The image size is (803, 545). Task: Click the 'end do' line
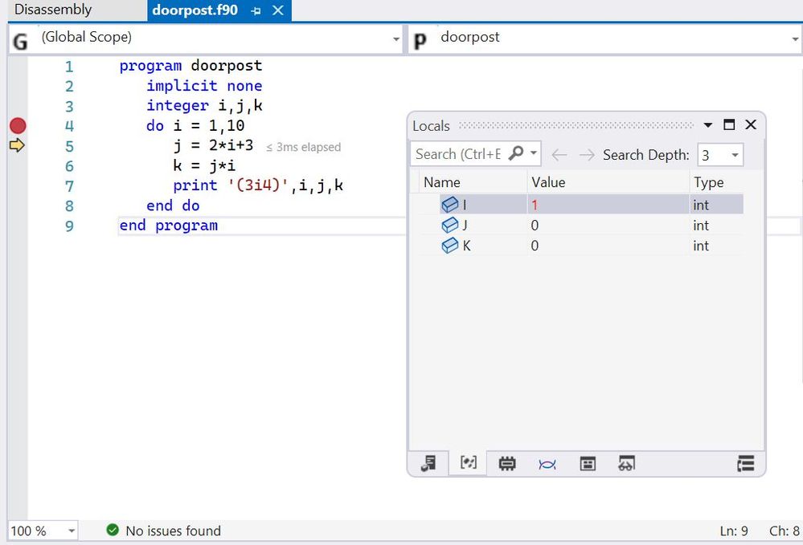173,205
